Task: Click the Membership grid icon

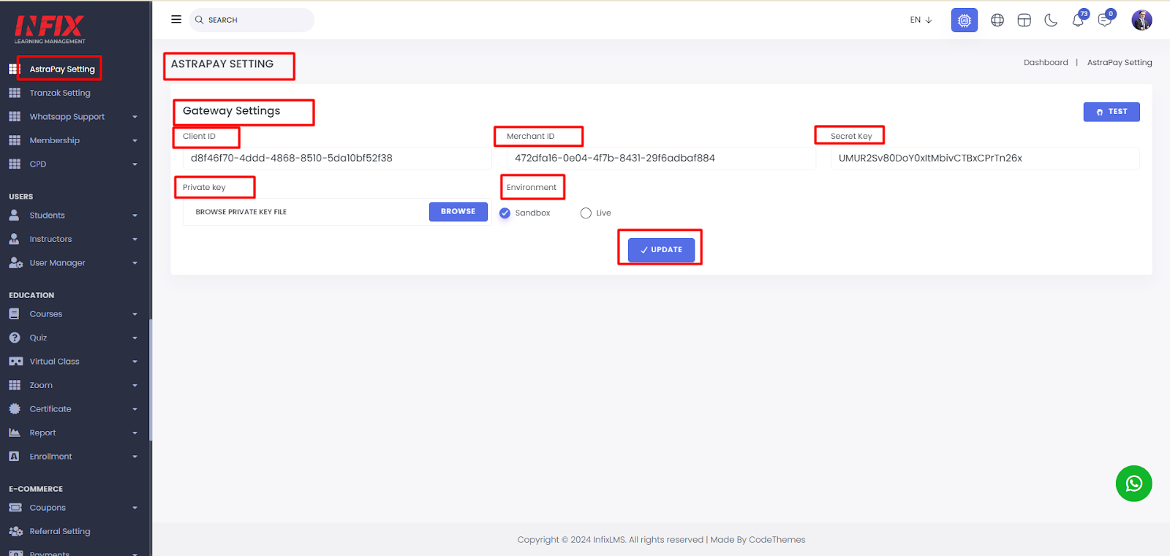Action: tap(15, 140)
